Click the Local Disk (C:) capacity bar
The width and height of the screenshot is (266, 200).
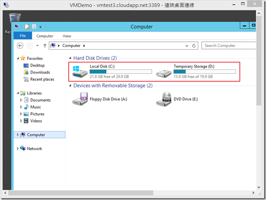pos(121,72)
